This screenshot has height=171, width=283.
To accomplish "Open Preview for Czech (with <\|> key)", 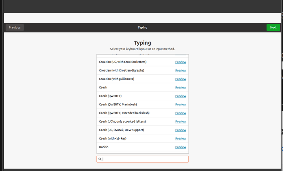I will click(x=180, y=138).
